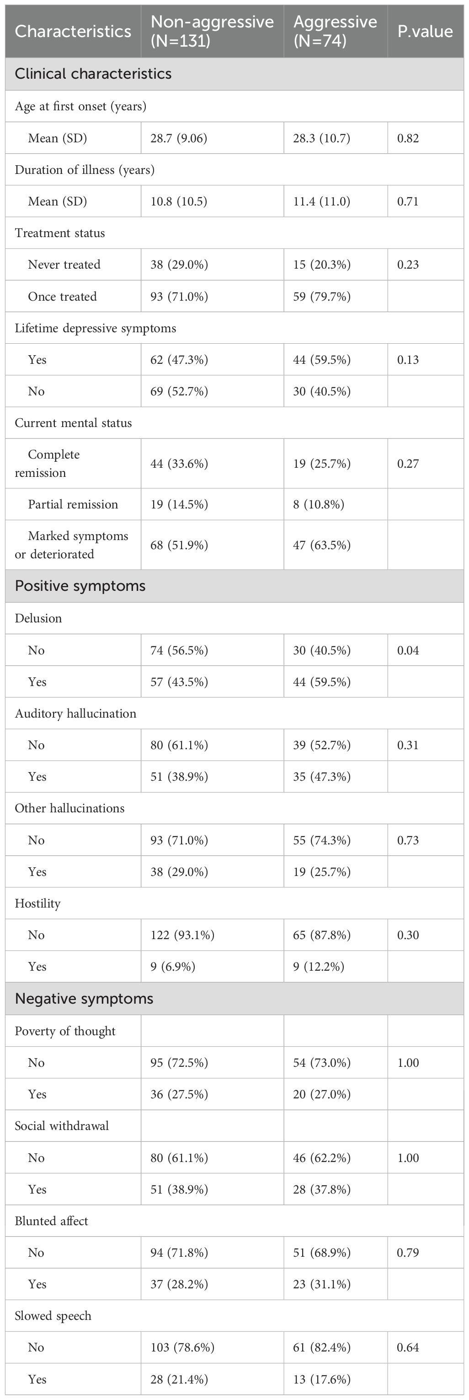Click the Clinical characteristics section row
Screen dimensions: 469x1400
click(234, 74)
